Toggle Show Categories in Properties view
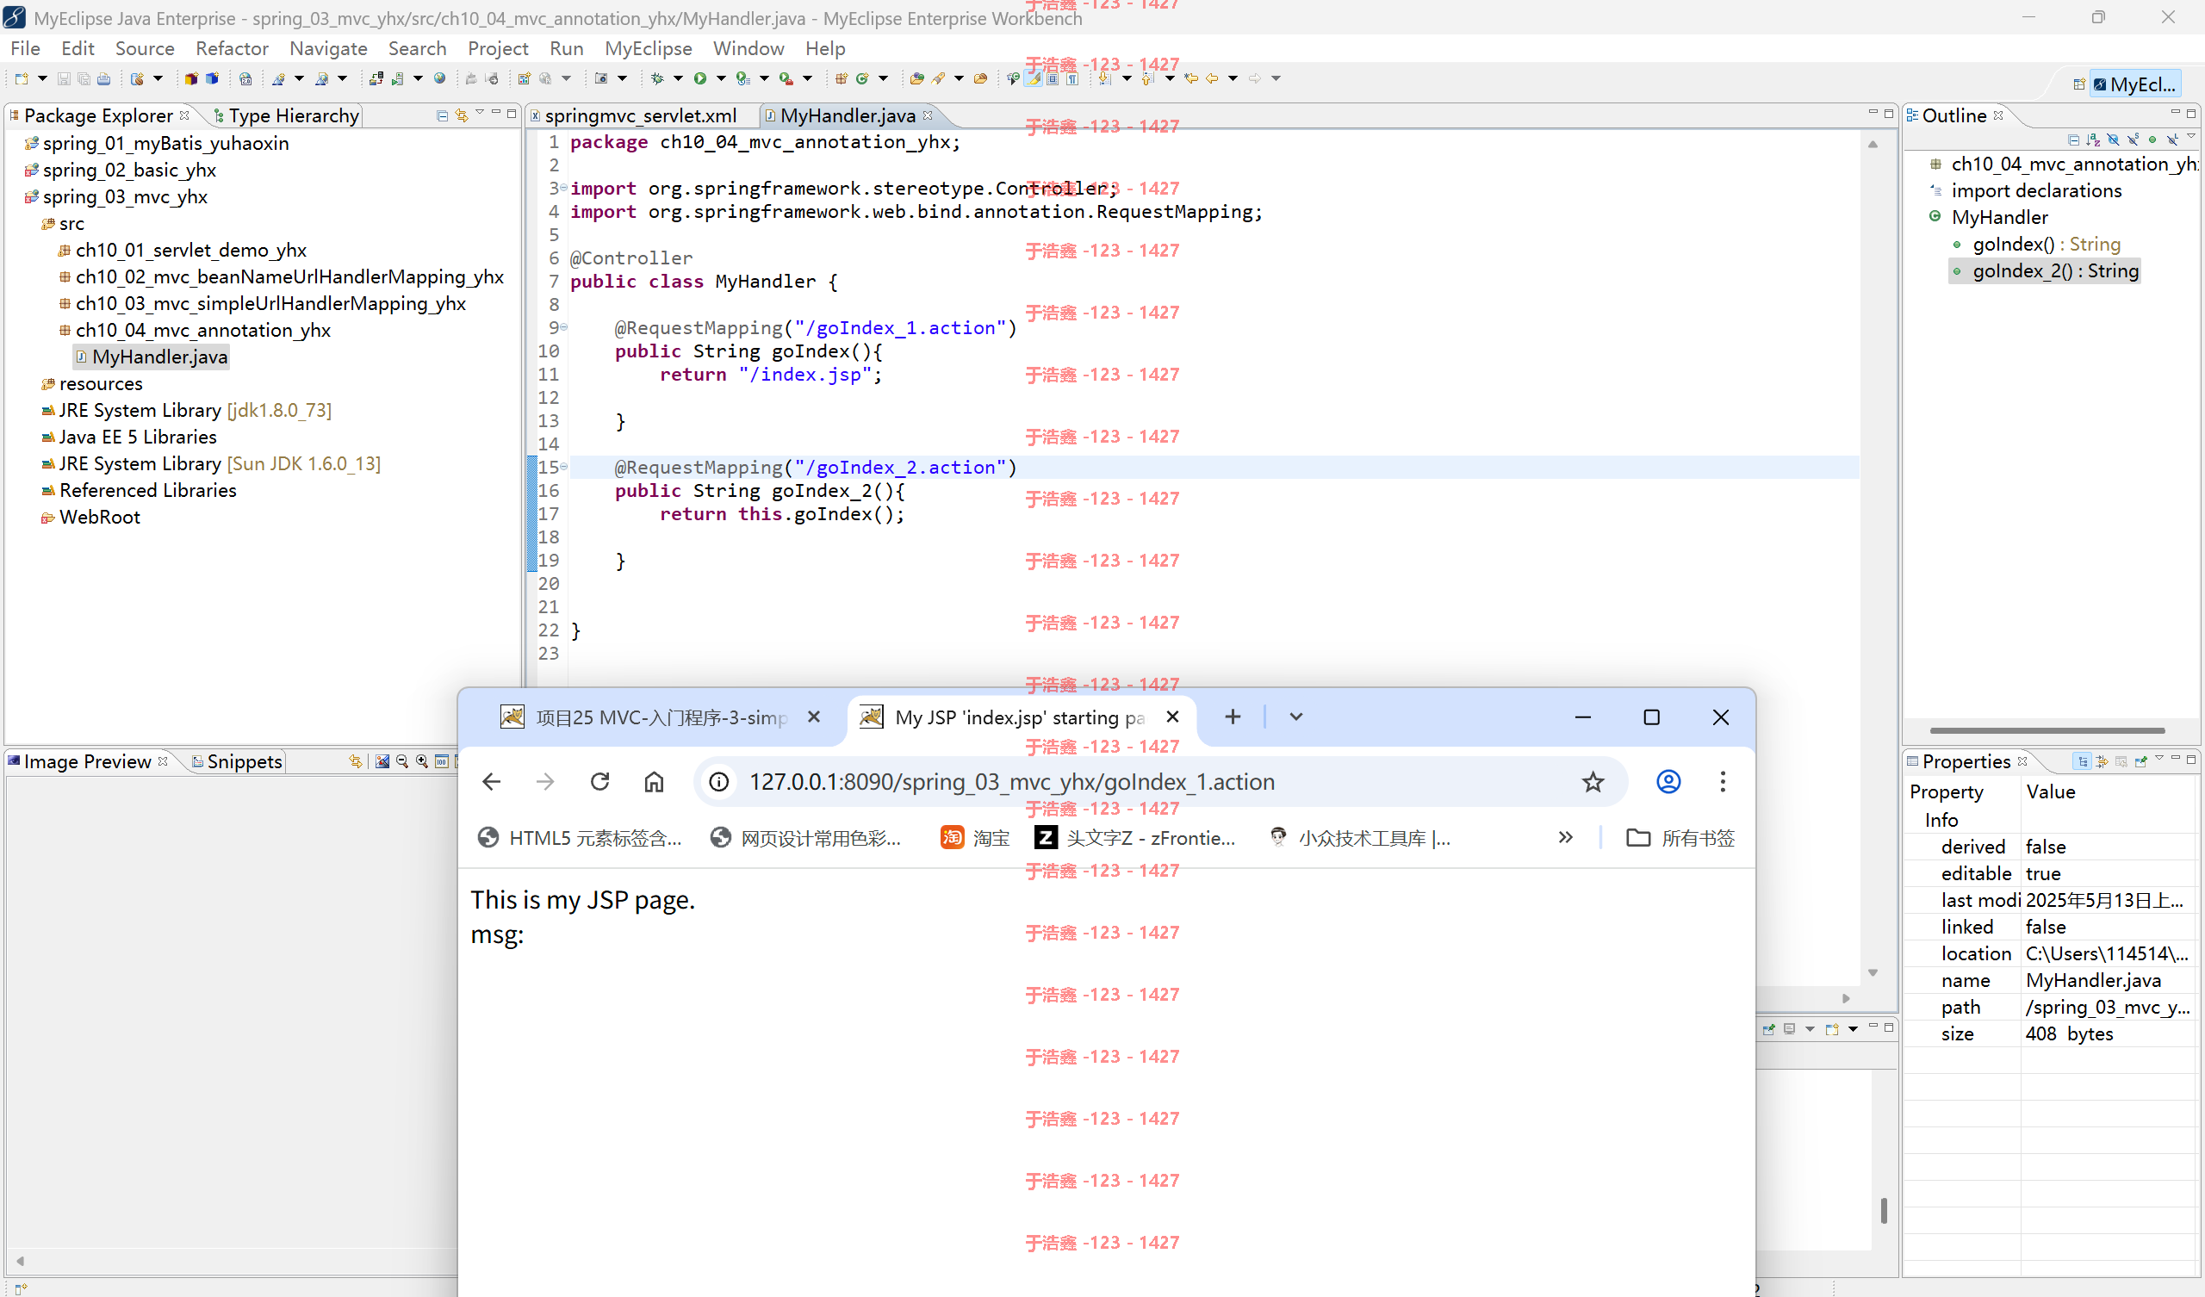 point(2083,760)
